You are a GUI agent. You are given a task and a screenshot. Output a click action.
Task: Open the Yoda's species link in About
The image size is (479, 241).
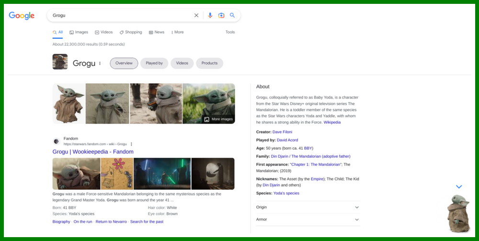tap(286, 193)
